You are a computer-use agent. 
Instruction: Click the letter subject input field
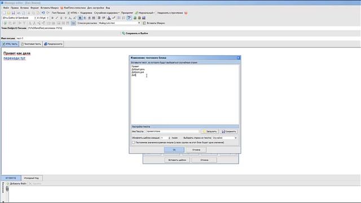[193, 28]
